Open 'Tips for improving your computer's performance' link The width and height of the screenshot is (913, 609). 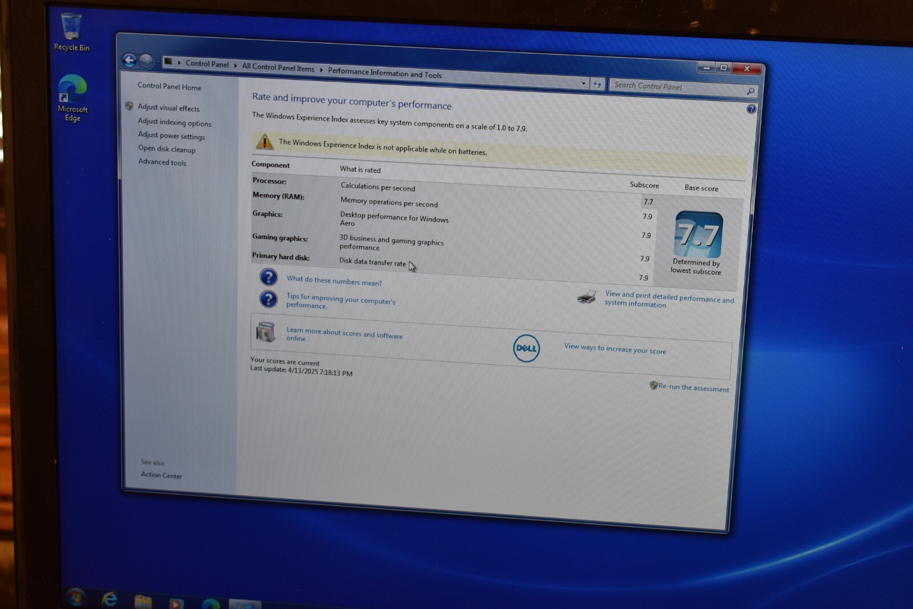341,301
